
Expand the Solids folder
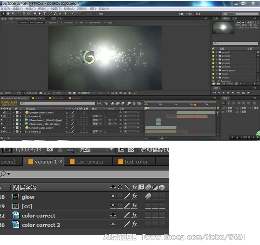click(x=217, y=74)
